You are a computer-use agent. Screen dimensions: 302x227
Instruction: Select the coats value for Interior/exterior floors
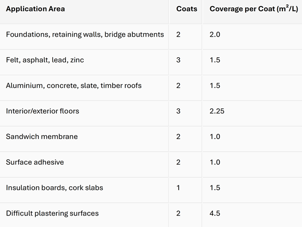click(179, 111)
